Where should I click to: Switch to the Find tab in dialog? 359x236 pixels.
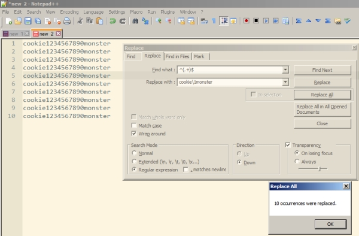[x=131, y=56]
